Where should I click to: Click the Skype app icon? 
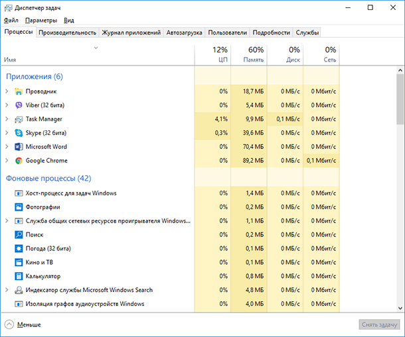click(x=19, y=133)
